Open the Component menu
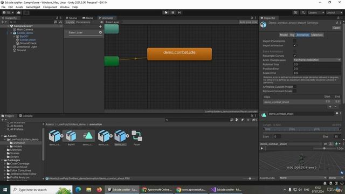This screenshot has width=345, height=194. [x=50, y=7]
